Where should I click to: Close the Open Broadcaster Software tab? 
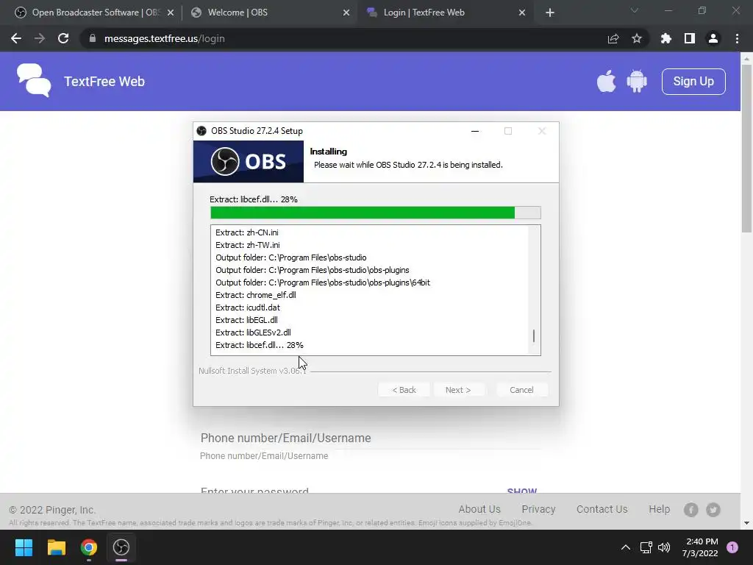(x=171, y=13)
